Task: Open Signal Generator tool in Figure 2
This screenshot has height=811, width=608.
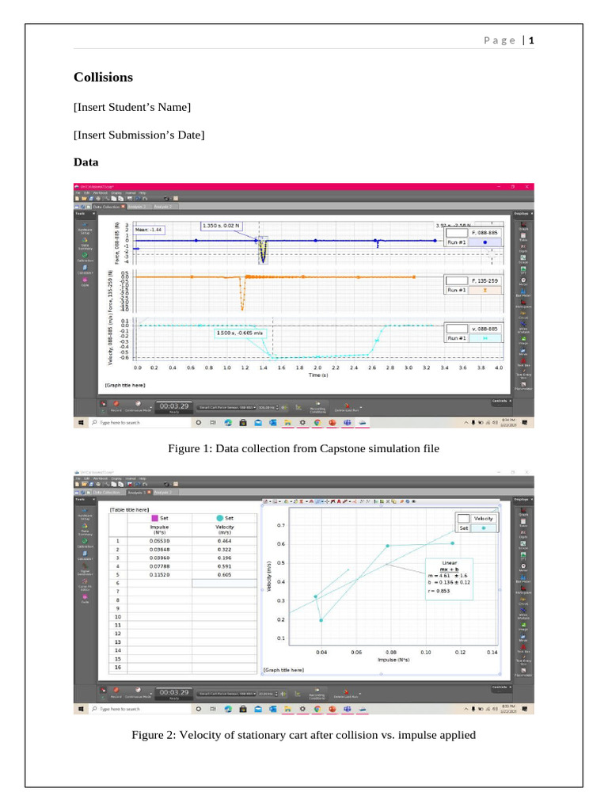Action: [85, 569]
